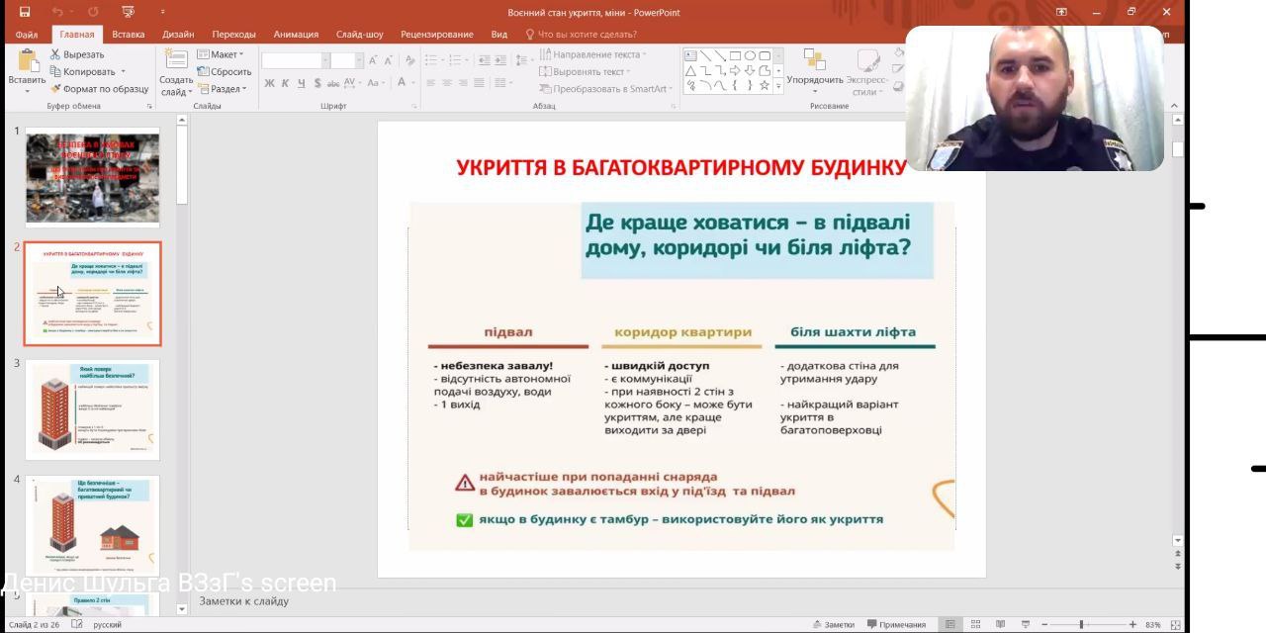
Task: Pick the star shape in the shapes gallery
Action: pos(764,85)
